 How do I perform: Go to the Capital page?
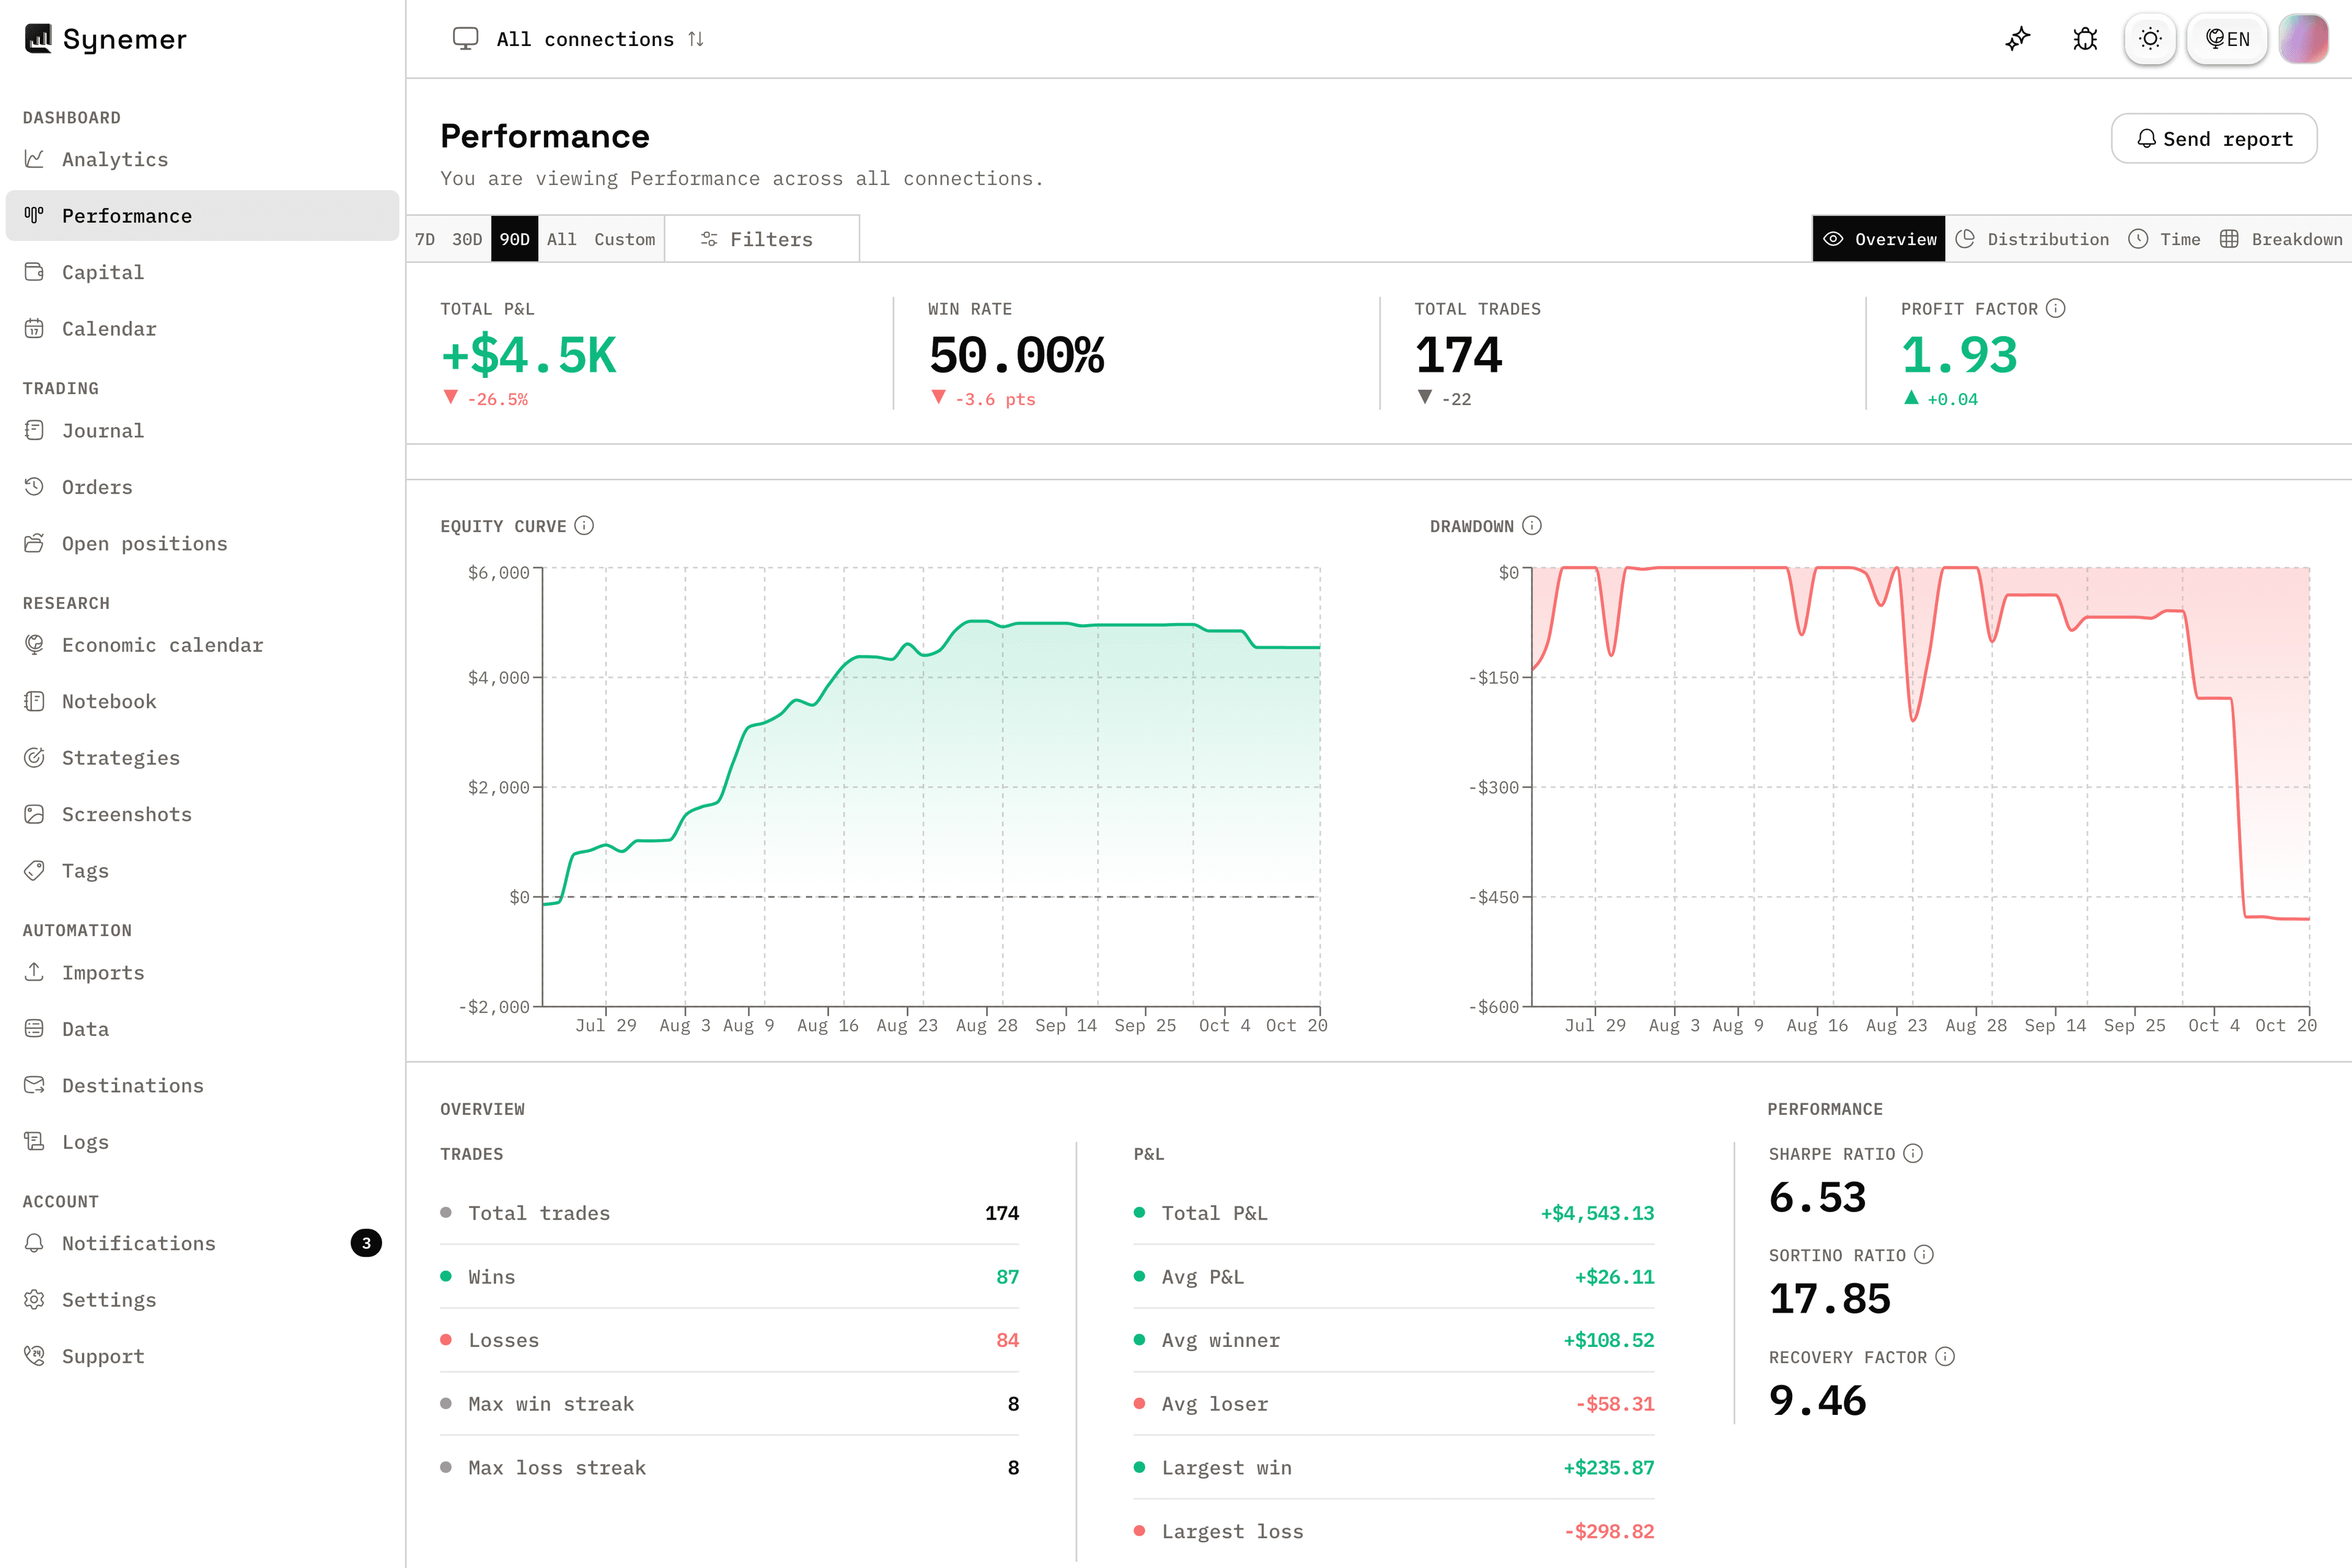tap(202, 272)
